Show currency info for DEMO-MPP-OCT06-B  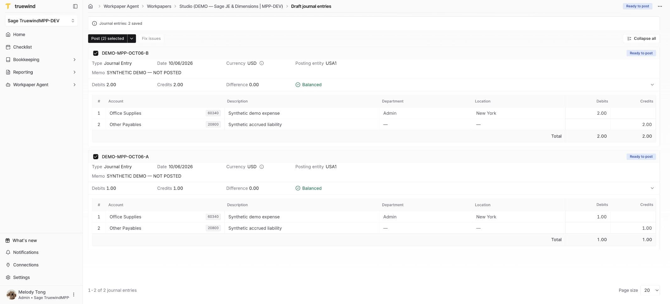point(262,63)
